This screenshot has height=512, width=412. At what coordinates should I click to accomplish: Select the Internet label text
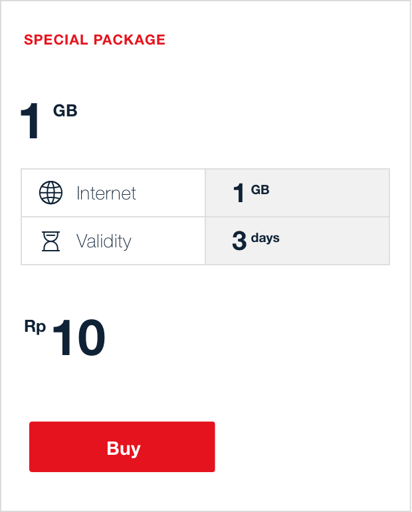tap(106, 193)
